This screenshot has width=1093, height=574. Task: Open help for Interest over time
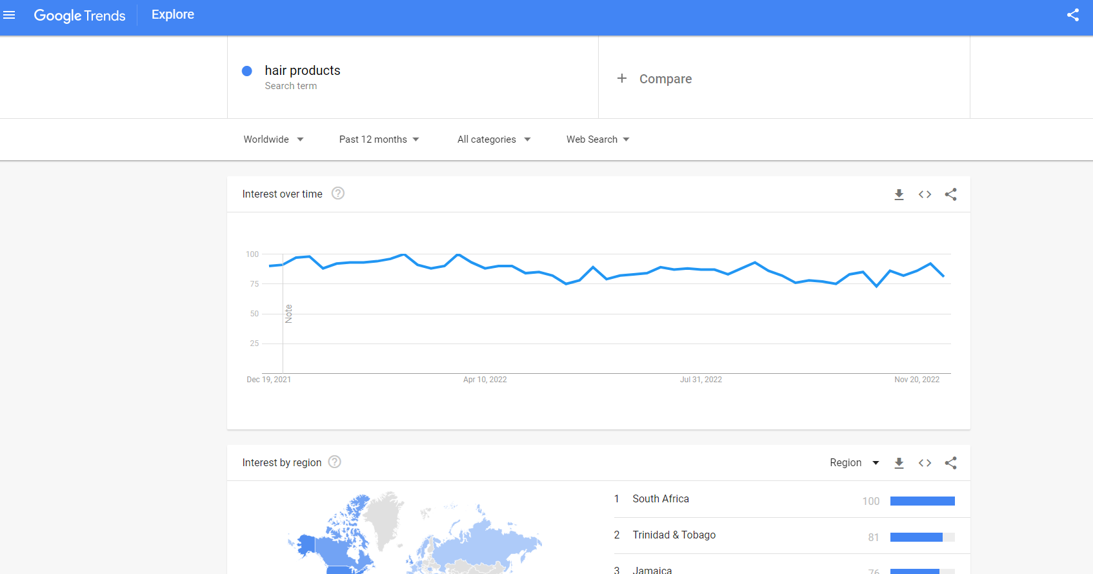[x=338, y=193]
